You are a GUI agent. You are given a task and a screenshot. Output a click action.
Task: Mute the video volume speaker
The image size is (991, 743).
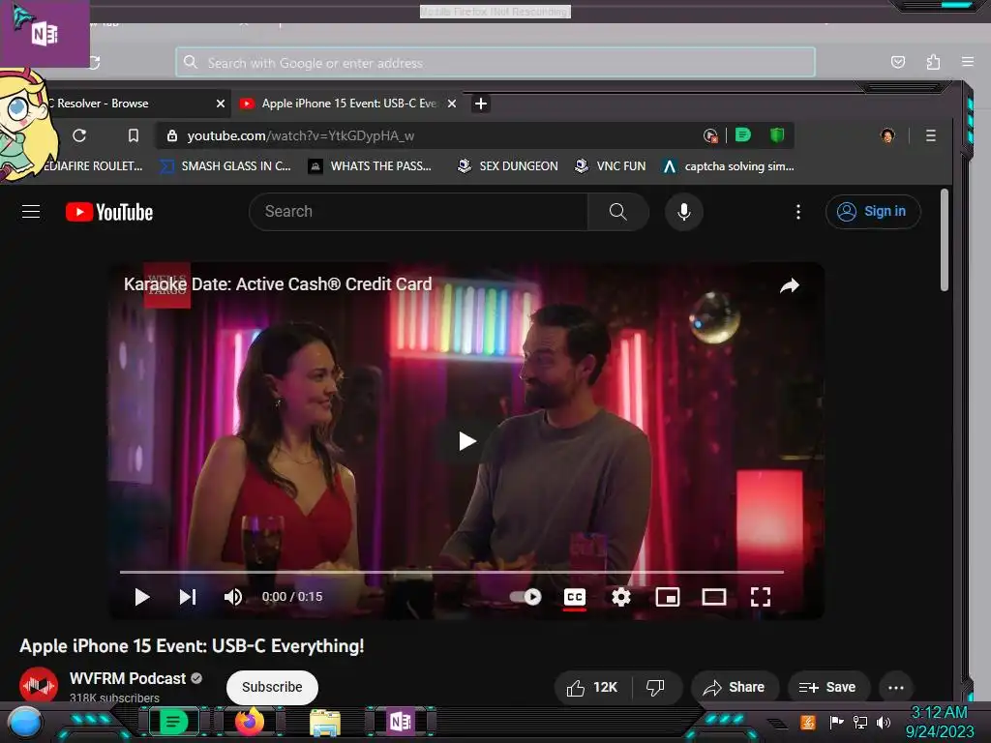[233, 597]
